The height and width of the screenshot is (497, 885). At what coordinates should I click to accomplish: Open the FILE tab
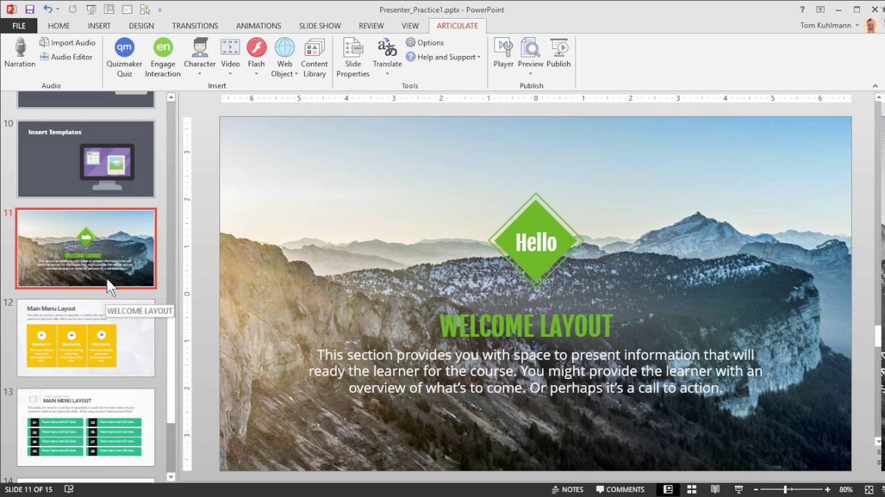pos(19,26)
